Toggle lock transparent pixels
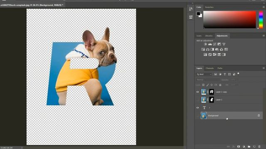Viewport: 266px width, 149px height. (203, 85)
